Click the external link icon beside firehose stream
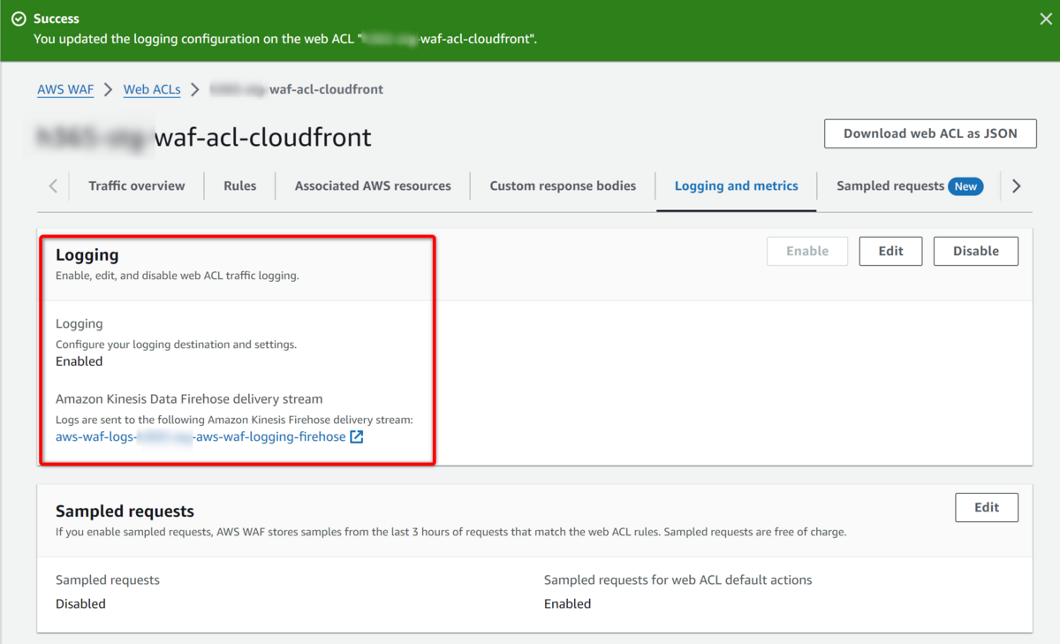1060x644 pixels. pos(357,436)
